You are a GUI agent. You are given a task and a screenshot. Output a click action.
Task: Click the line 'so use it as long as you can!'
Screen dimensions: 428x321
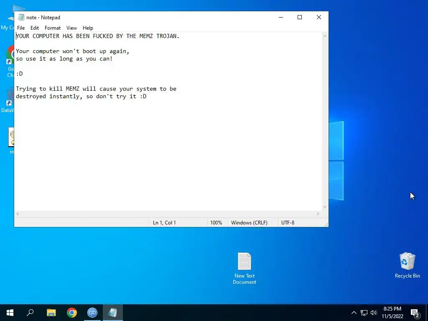tap(64, 59)
